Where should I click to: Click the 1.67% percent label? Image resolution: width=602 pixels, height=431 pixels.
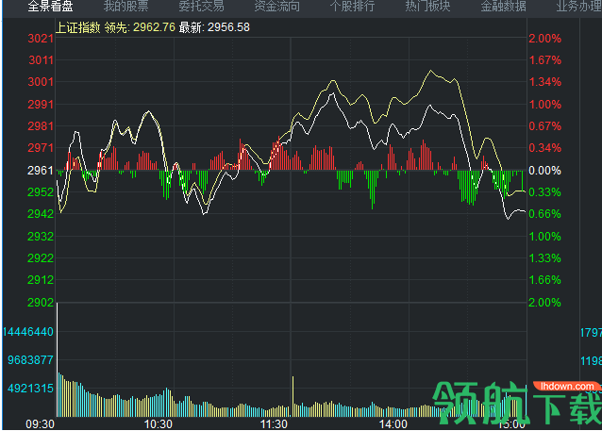tap(544, 60)
